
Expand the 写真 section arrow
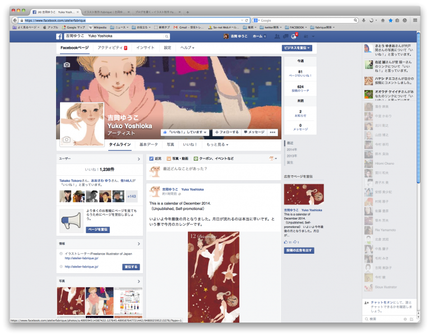(x=139, y=281)
